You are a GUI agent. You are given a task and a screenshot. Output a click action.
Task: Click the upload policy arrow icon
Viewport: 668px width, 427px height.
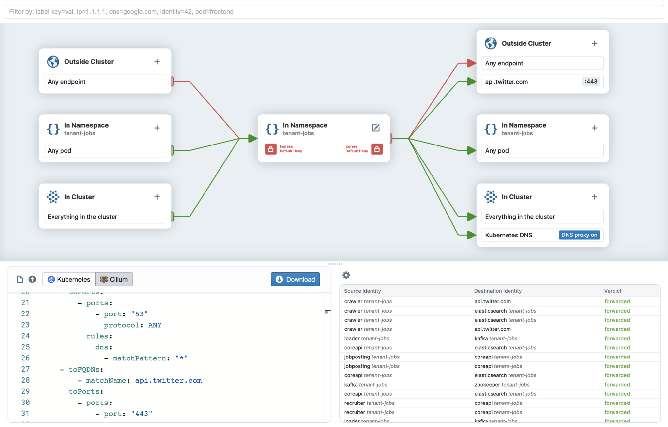pyautogui.click(x=32, y=279)
